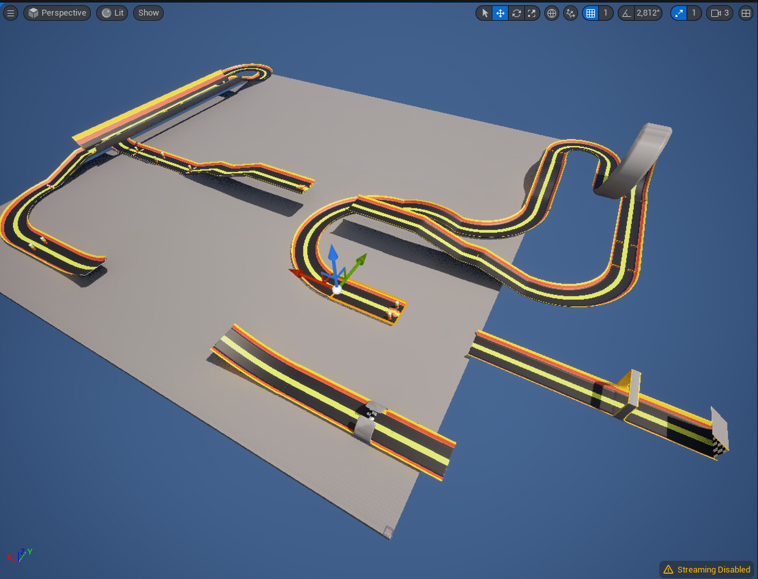Viewport: 758px width, 579px height.
Task: Activate the Scale tool
Action: click(x=532, y=13)
